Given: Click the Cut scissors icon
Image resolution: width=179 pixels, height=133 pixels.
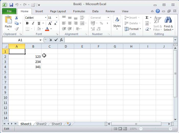Looking at the screenshot, I should pyautogui.click(x=17, y=18).
